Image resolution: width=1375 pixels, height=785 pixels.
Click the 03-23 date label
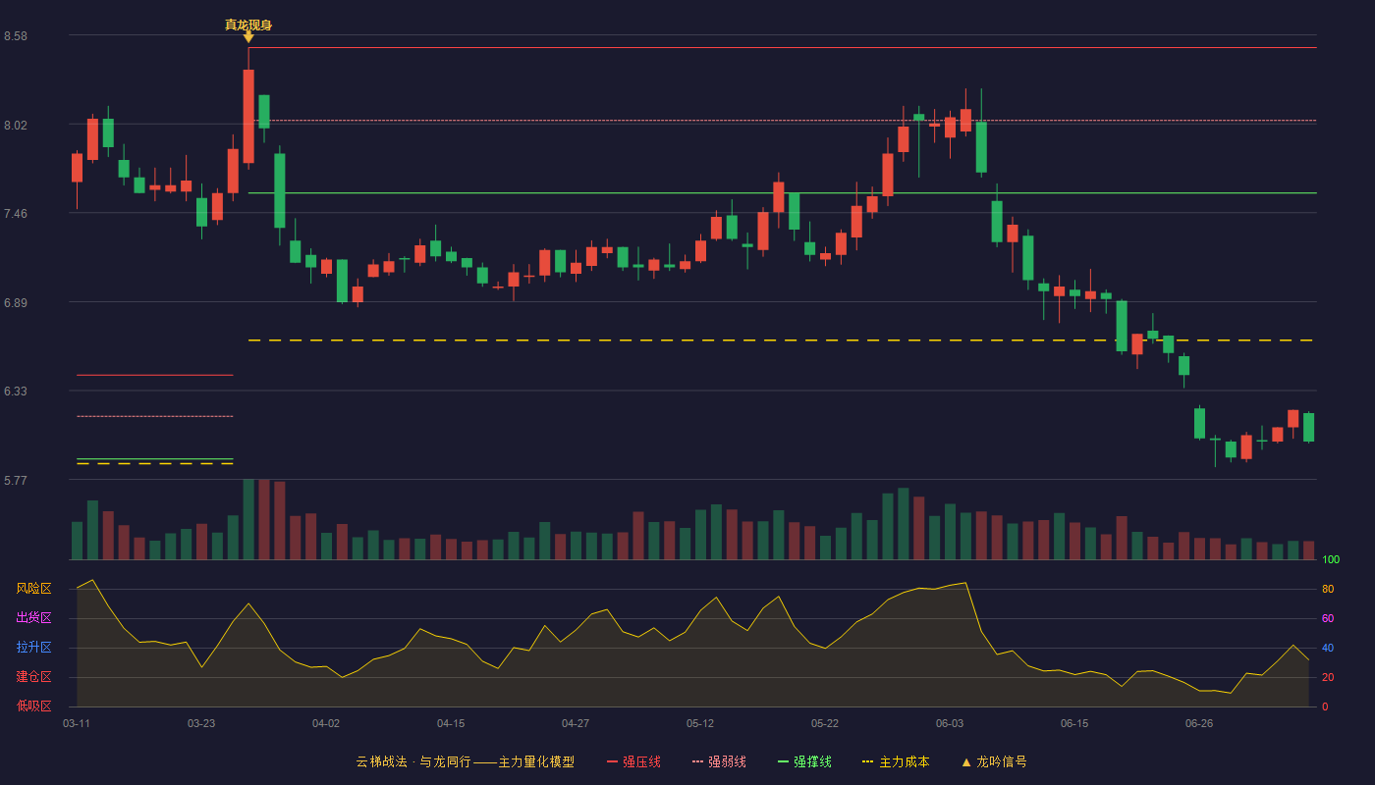pos(201,723)
